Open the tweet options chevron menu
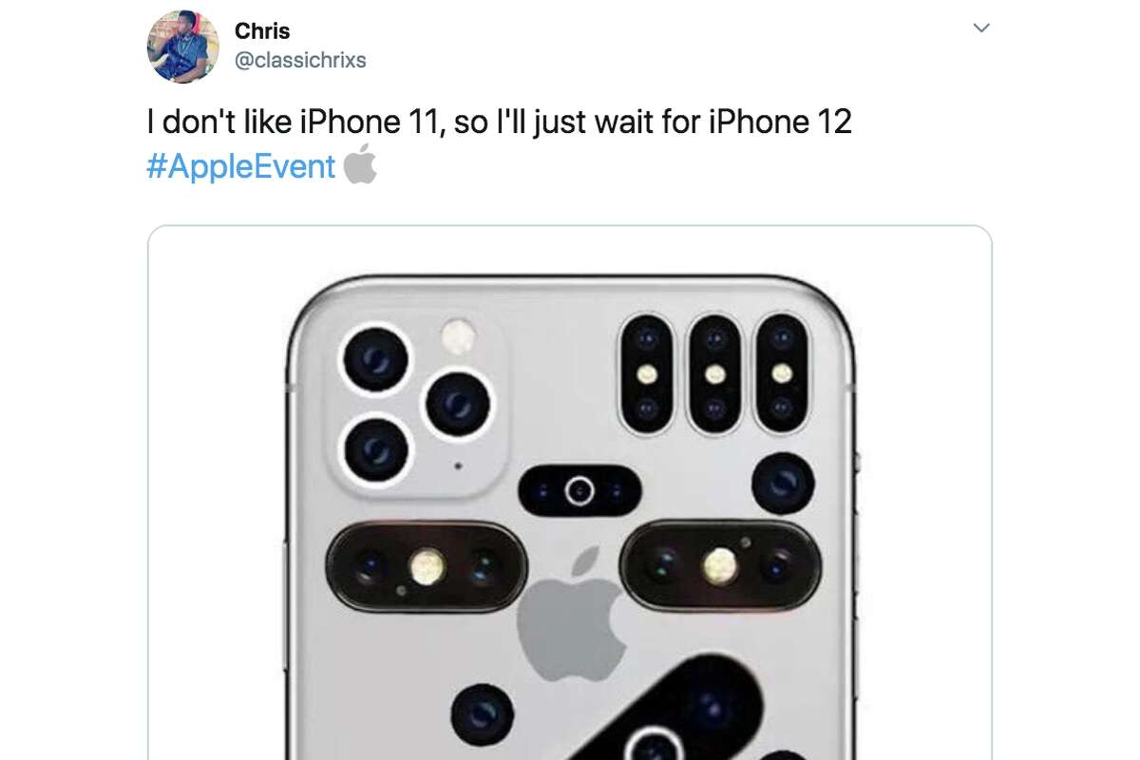This screenshot has width=1140, height=760. [982, 28]
